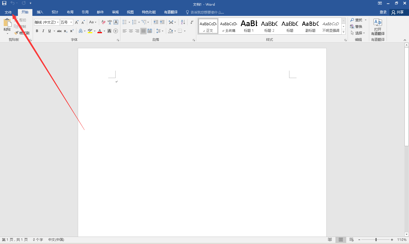Screen dimensions: 409x244
Task: Toggle Italic formatting
Action: (43, 31)
